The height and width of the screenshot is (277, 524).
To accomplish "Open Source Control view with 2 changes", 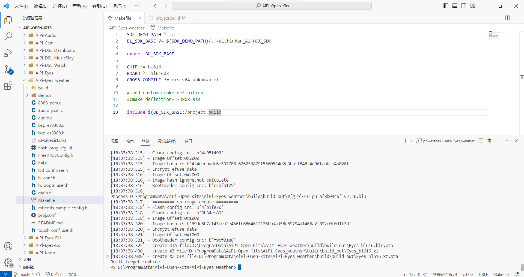I will [x=8, y=70].
